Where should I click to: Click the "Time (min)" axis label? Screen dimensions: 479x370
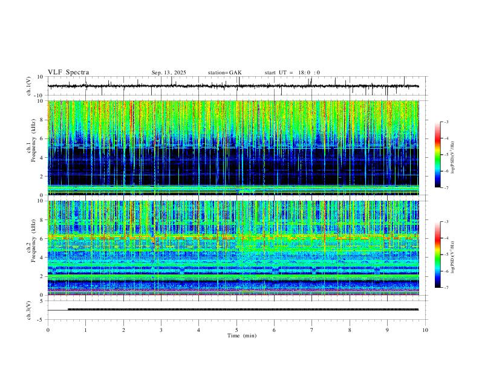pyautogui.click(x=242, y=336)
